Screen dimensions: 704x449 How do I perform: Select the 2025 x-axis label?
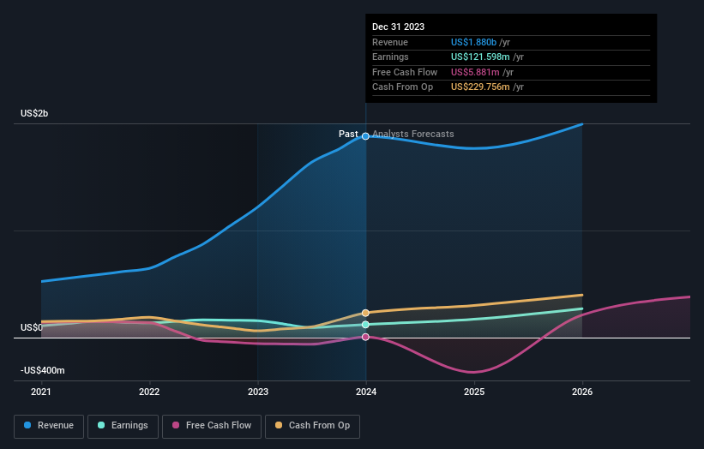(x=474, y=392)
